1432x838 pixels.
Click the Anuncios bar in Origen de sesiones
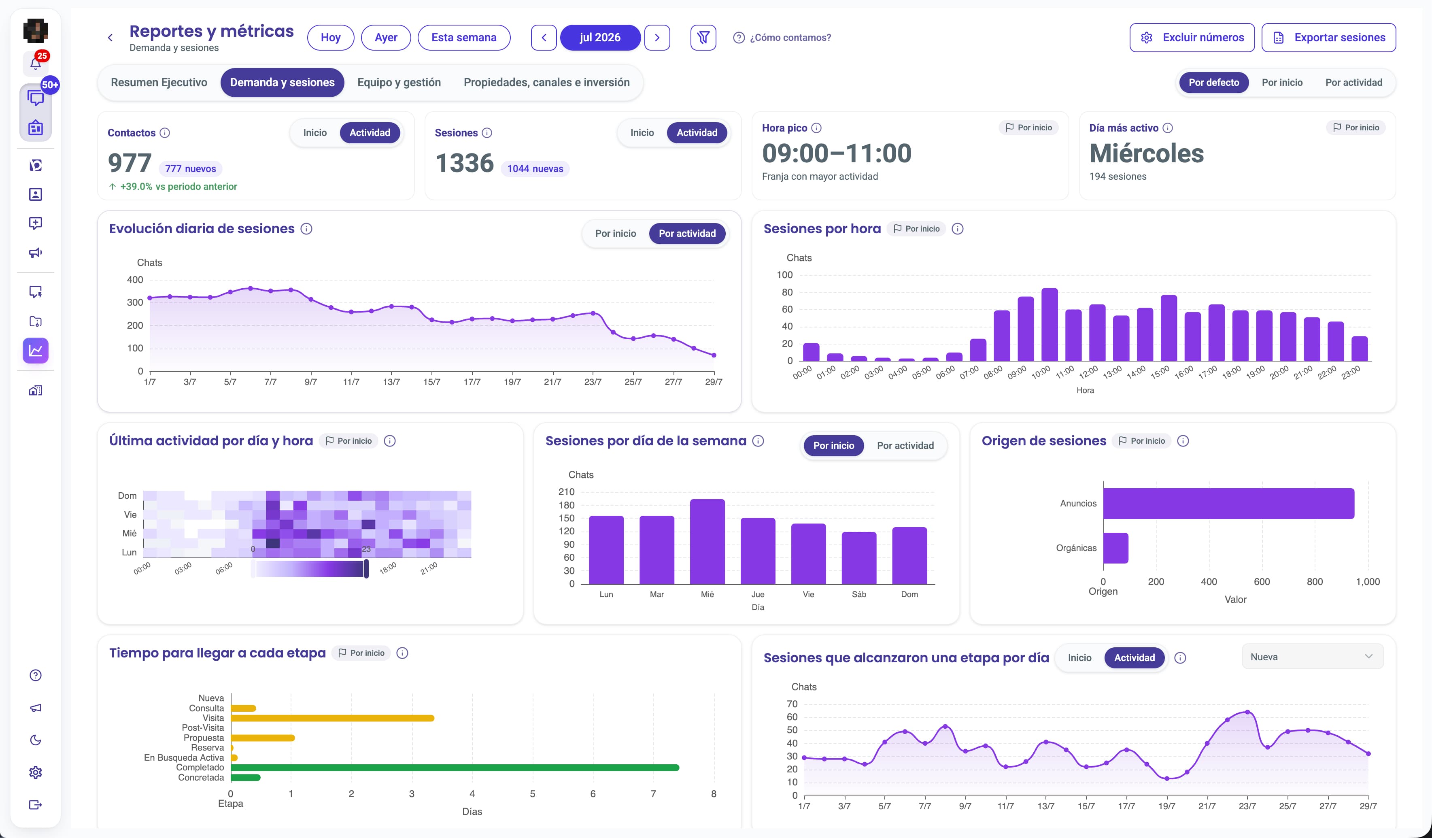(1228, 503)
